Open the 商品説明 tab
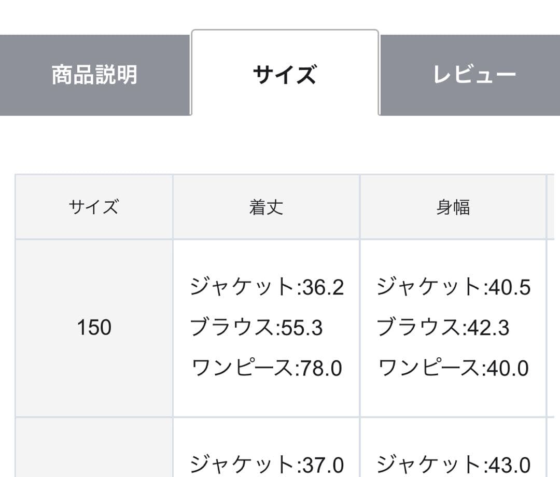Image resolution: width=560 pixels, height=477 pixels. [95, 75]
